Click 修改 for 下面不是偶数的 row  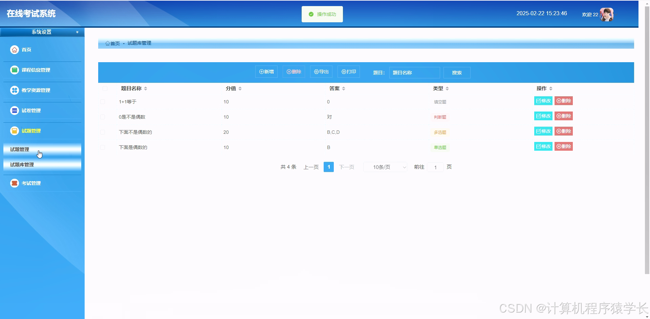point(543,131)
